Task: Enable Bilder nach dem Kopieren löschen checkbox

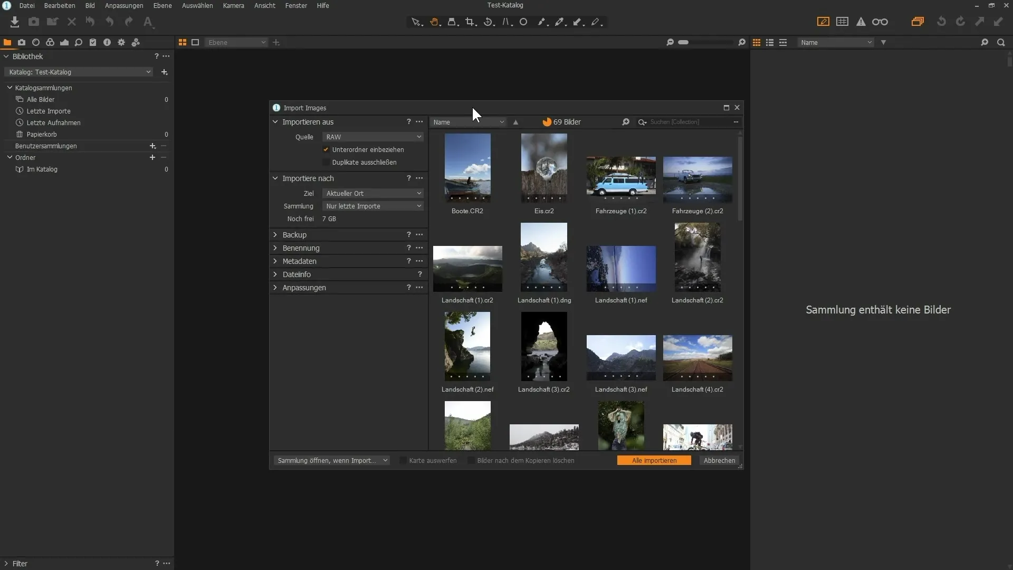Action: [471, 460]
